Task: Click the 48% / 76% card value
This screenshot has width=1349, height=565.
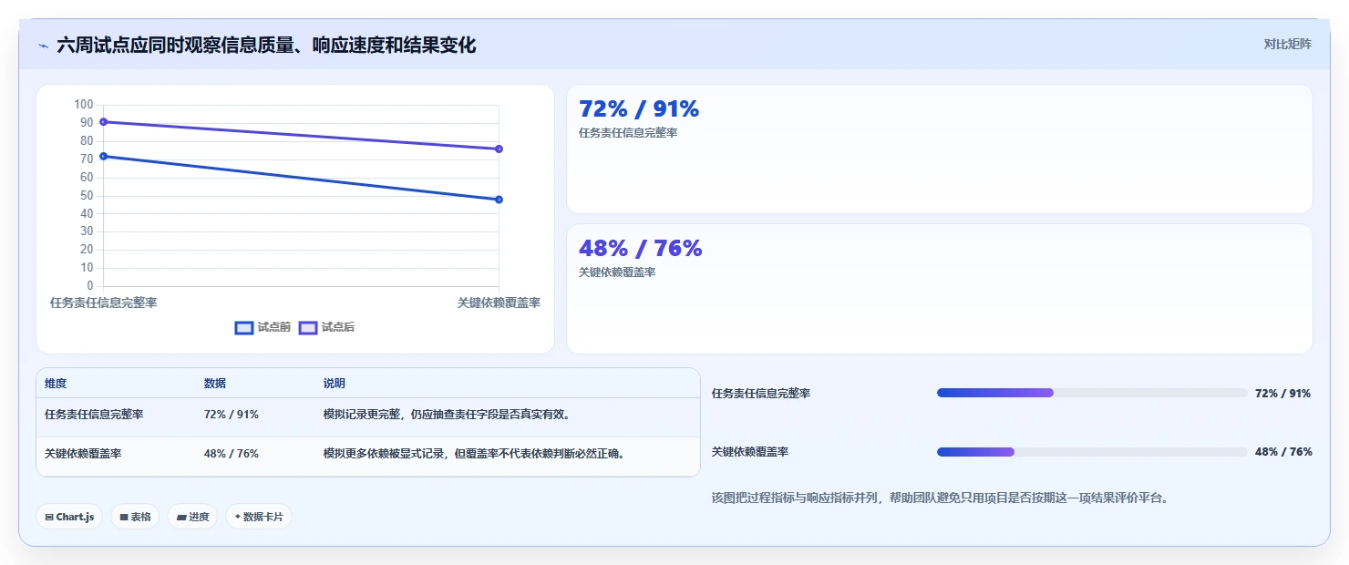Action: click(x=641, y=249)
